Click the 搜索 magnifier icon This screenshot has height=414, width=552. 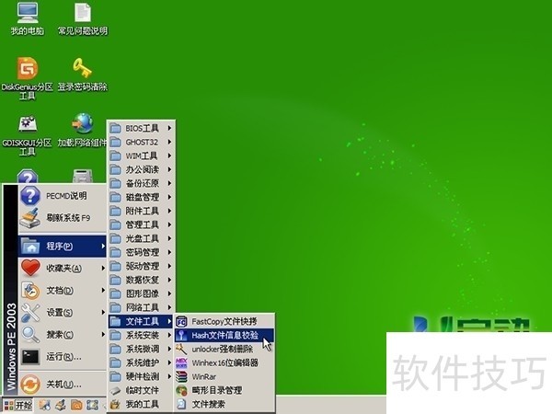pos(30,335)
